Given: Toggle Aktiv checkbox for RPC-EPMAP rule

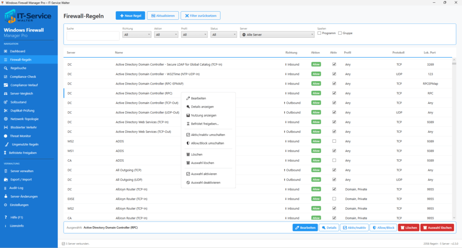Looking at the screenshot, I should (x=334, y=84).
